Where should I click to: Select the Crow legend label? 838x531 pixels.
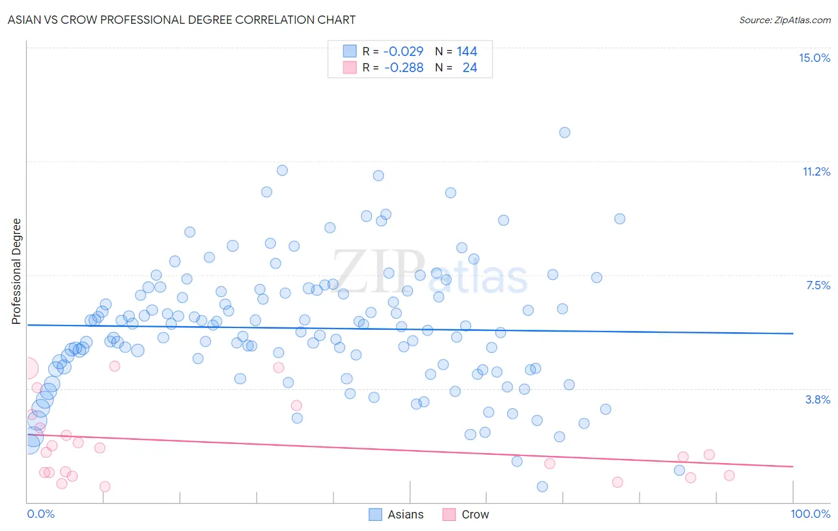[x=475, y=514]
